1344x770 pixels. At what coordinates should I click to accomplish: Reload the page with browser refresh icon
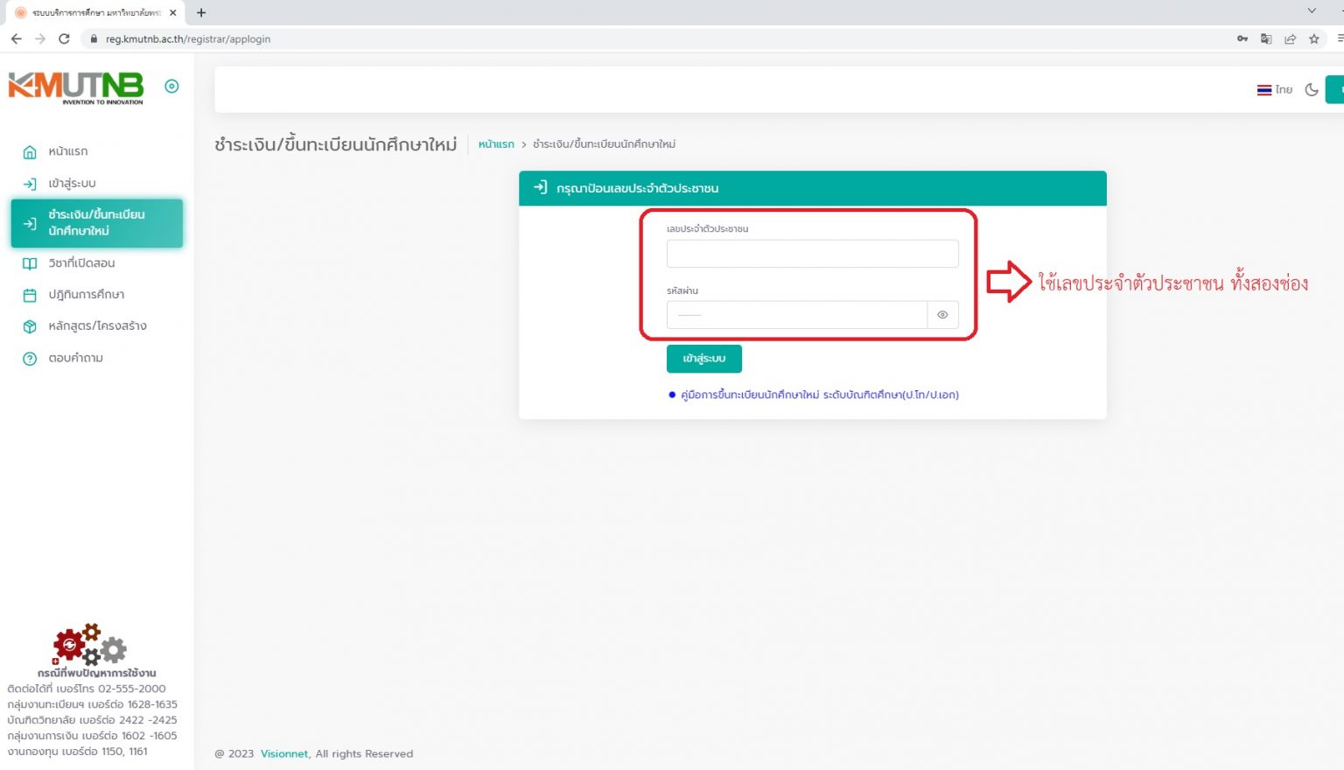(x=64, y=38)
